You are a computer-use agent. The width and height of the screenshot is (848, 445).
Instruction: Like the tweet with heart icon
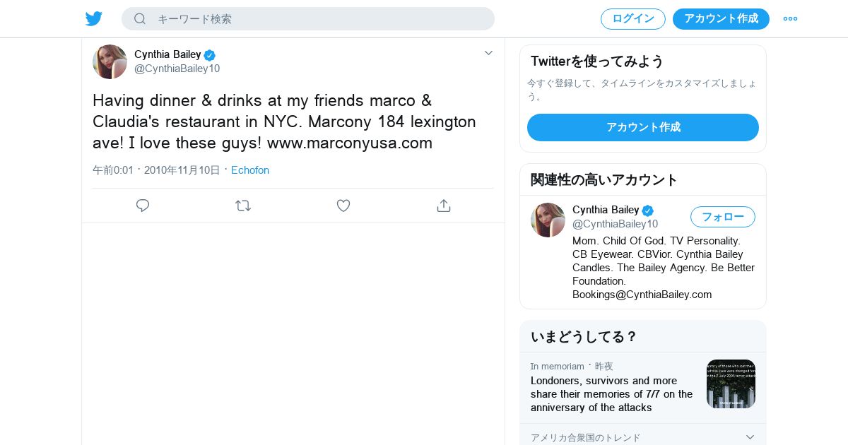343,206
